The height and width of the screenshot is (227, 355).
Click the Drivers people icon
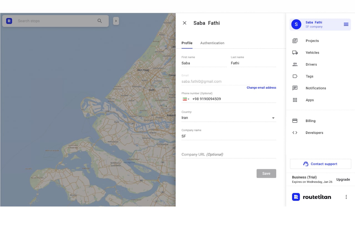click(295, 64)
